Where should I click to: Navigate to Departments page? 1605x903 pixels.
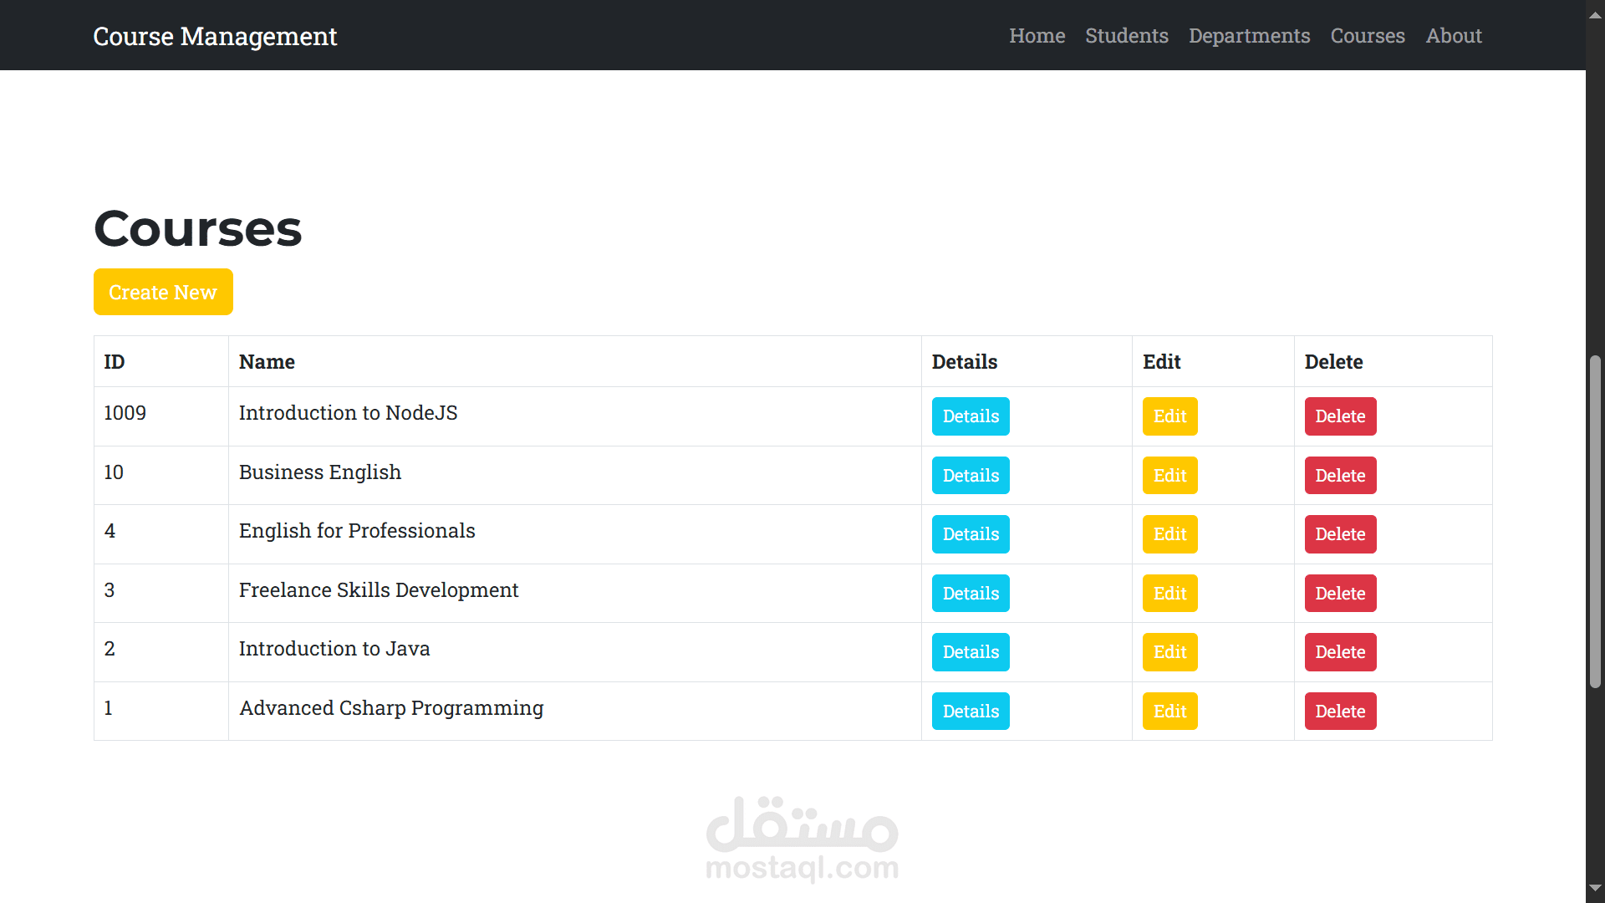[x=1249, y=36]
